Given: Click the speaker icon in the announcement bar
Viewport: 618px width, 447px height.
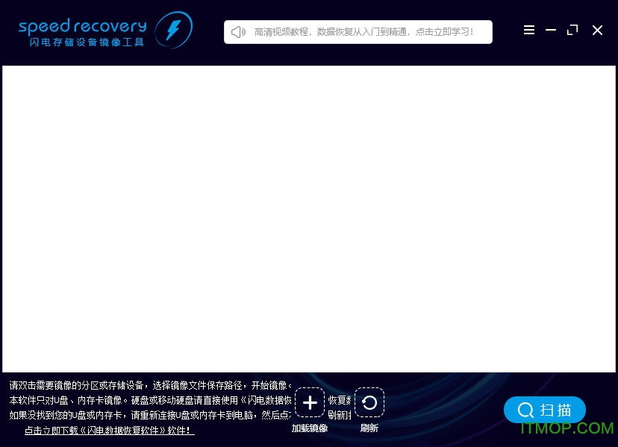Looking at the screenshot, I should click(x=238, y=31).
